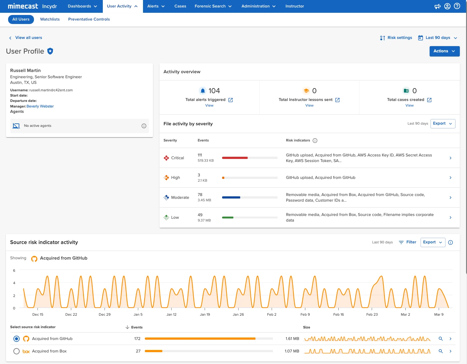Sort by the Events column arrow
The height and width of the screenshot is (364, 467).
[127, 327]
